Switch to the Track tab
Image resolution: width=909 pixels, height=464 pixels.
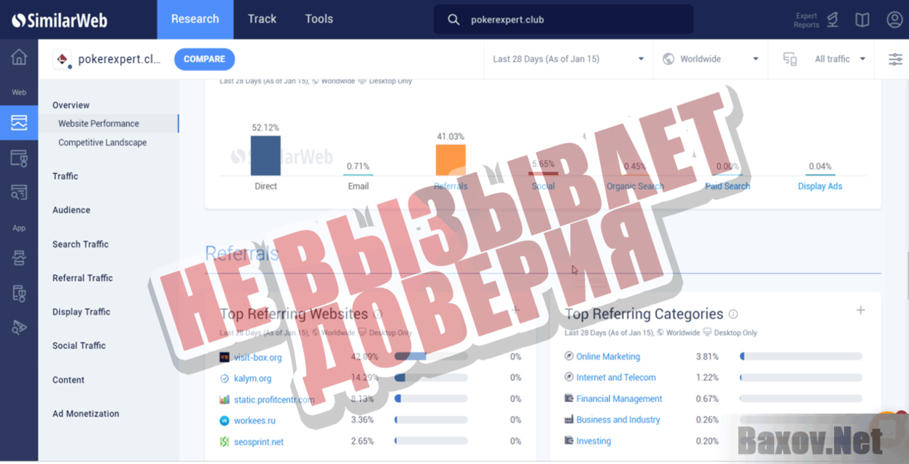coord(262,20)
